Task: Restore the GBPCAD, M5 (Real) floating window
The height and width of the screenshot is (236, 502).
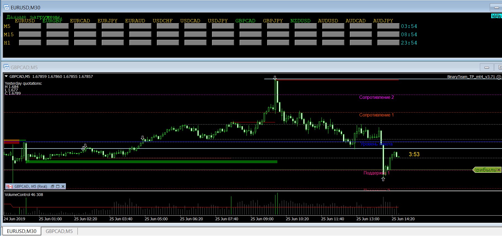Action: 52,187
